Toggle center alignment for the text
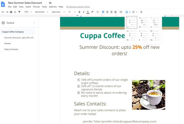 (x=107, y=12)
